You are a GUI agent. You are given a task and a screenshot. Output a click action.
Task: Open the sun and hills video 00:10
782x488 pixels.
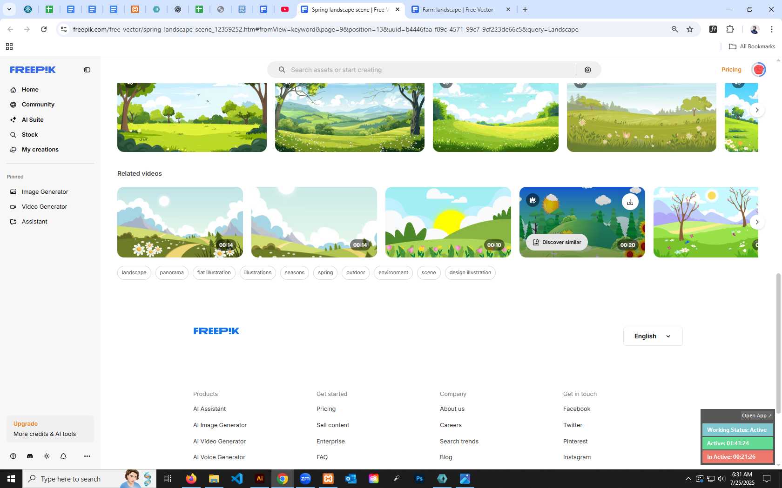448,222
